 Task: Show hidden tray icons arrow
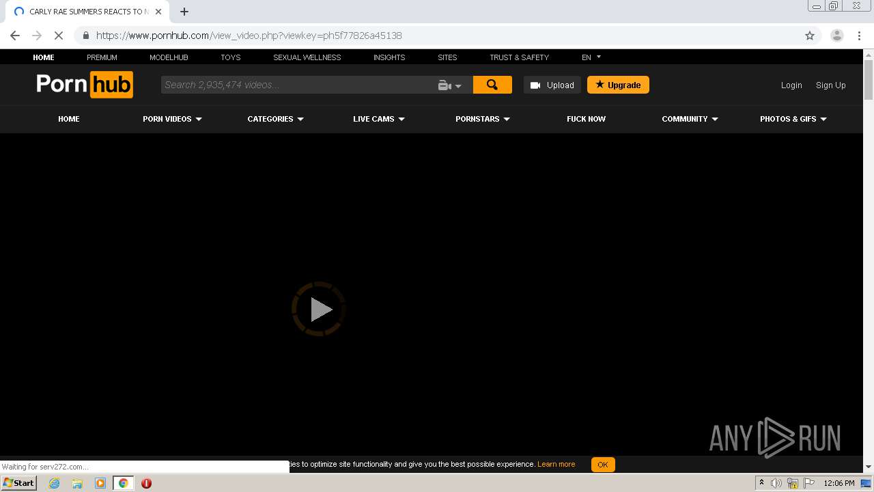761,482
